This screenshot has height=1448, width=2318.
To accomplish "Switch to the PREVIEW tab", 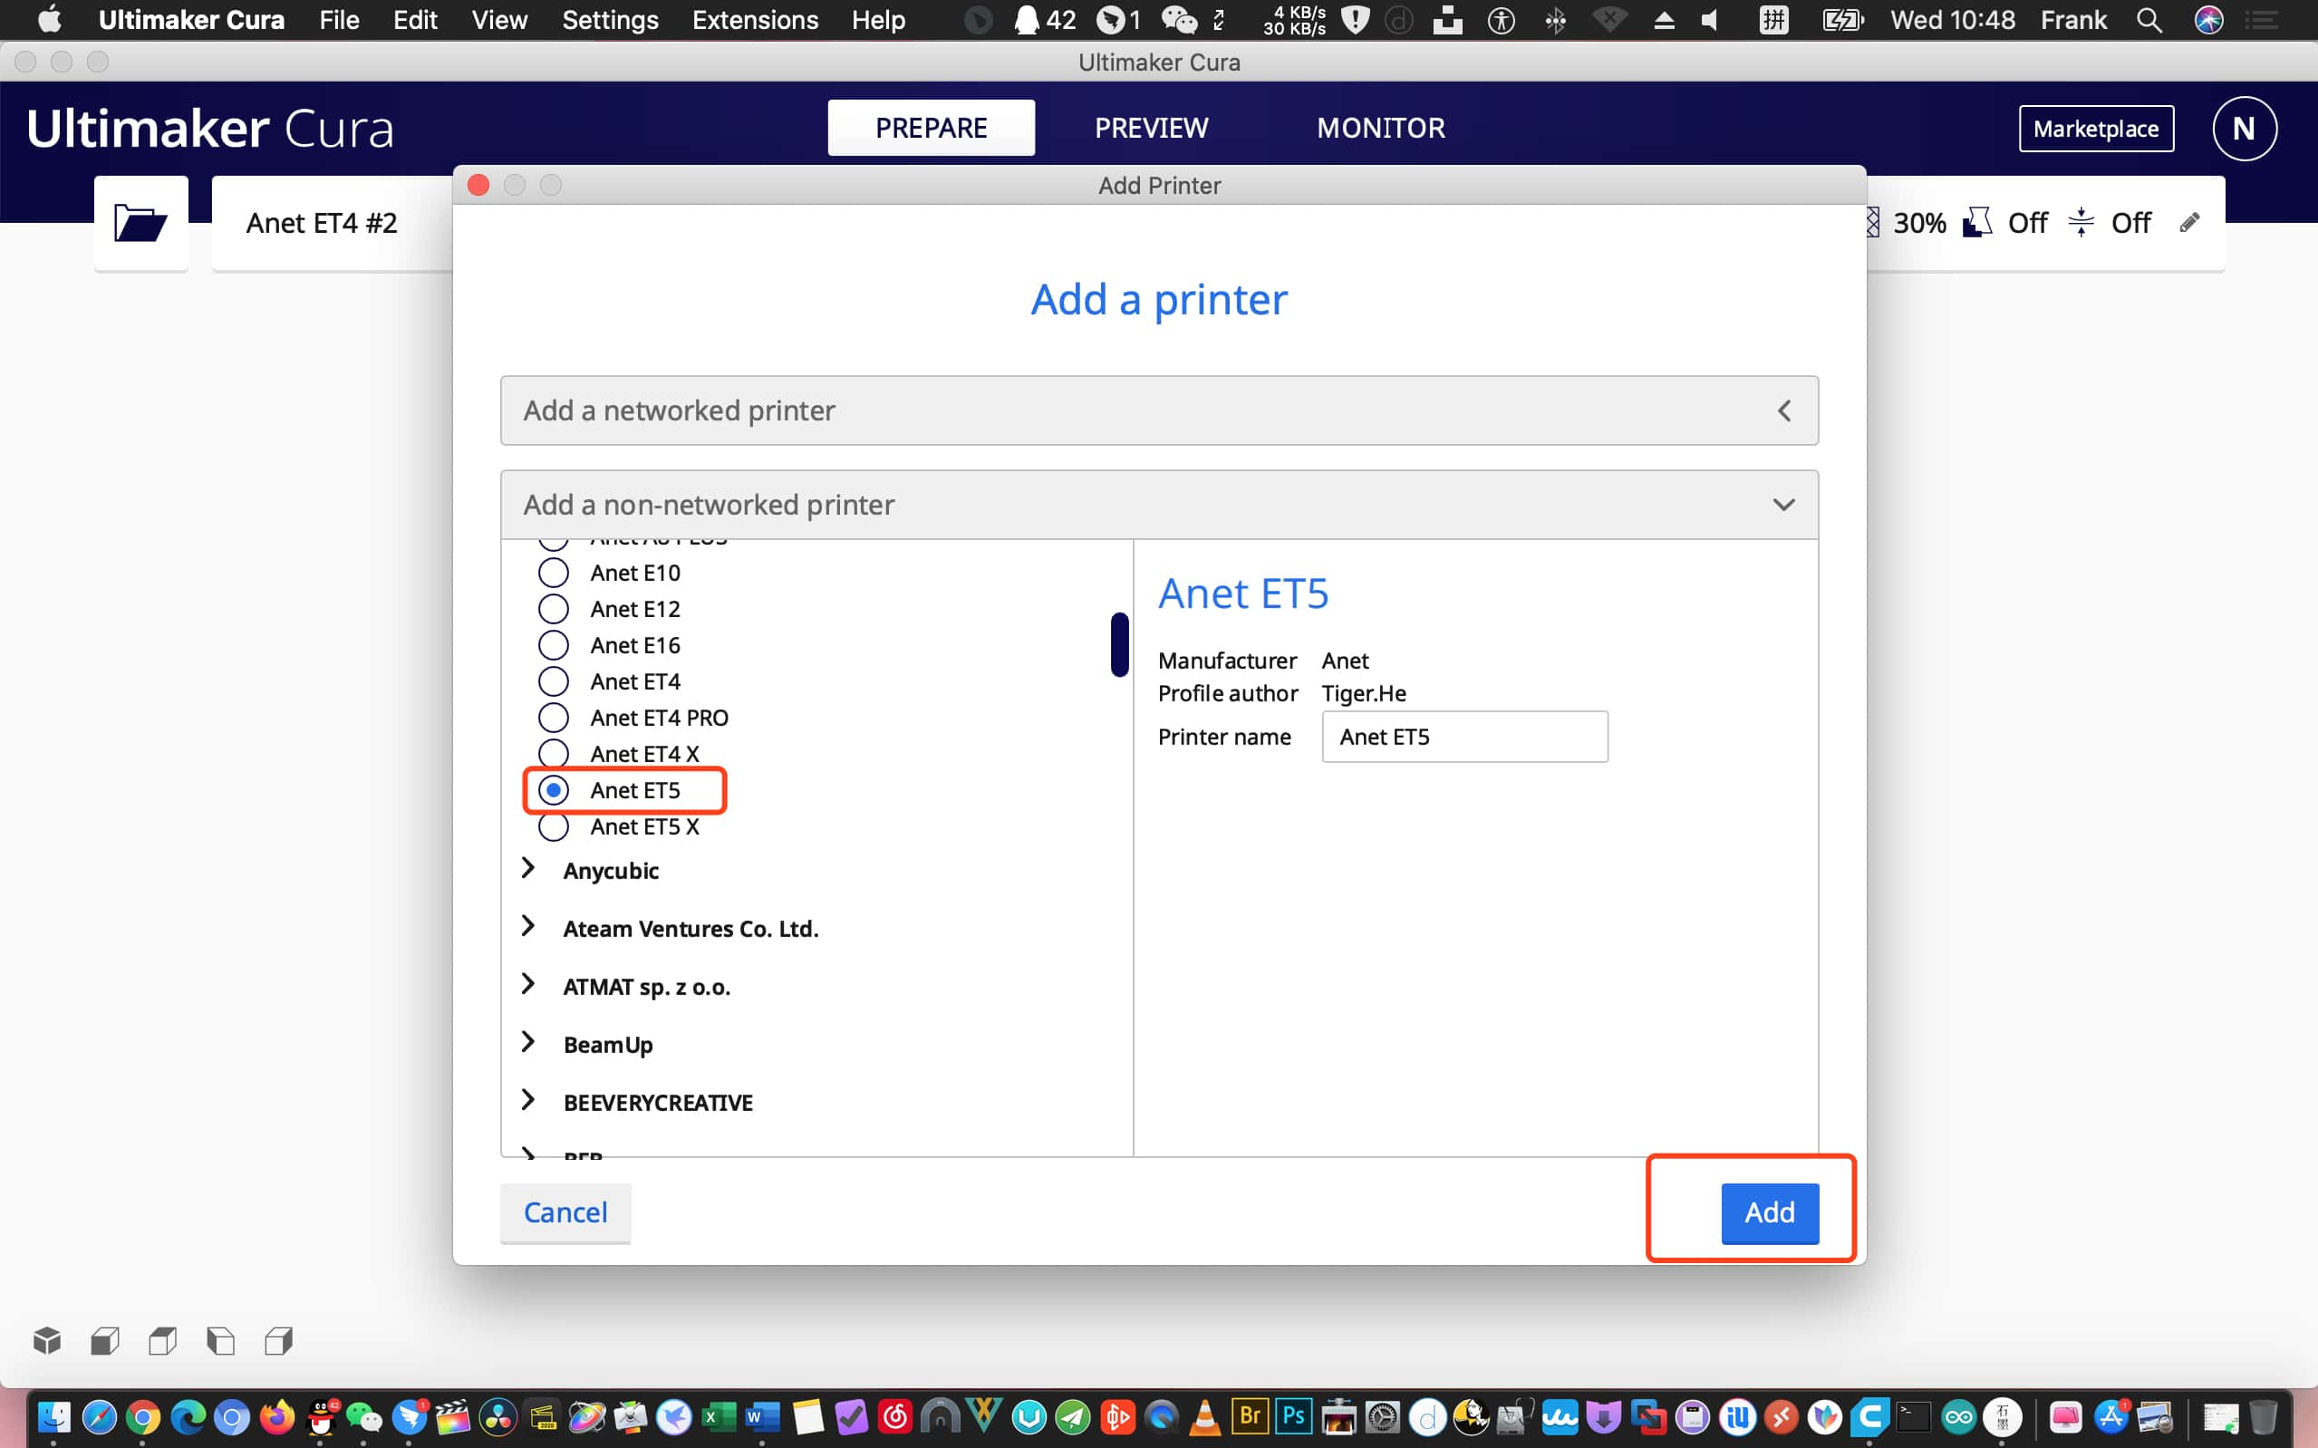I will click(x=1151, y=129).
